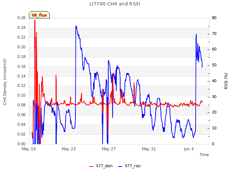The height and width of the screenshot is (173, 231).
Task: Click the 0.04 left axis value
Action: tap(22, 124)
